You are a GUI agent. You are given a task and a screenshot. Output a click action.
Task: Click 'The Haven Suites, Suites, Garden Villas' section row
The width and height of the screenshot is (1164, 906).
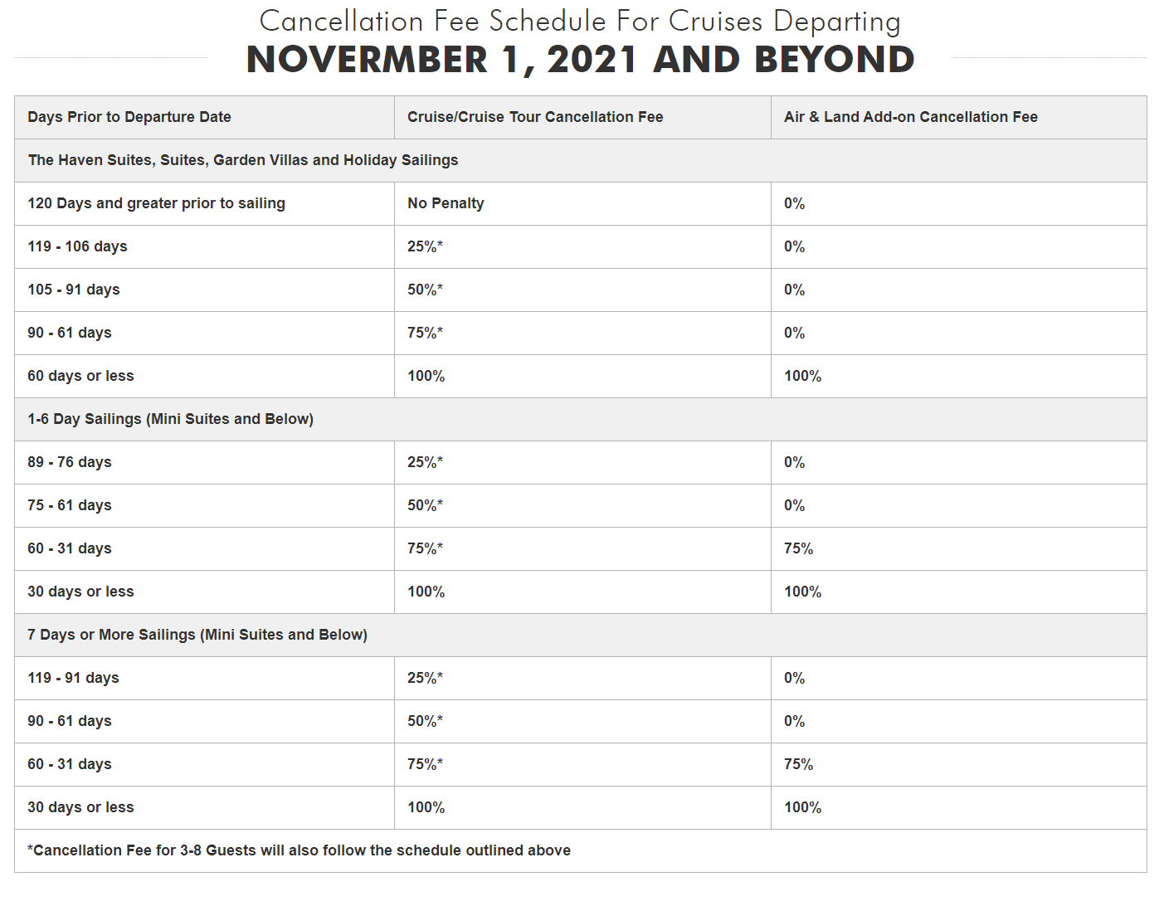pos(243,160)
